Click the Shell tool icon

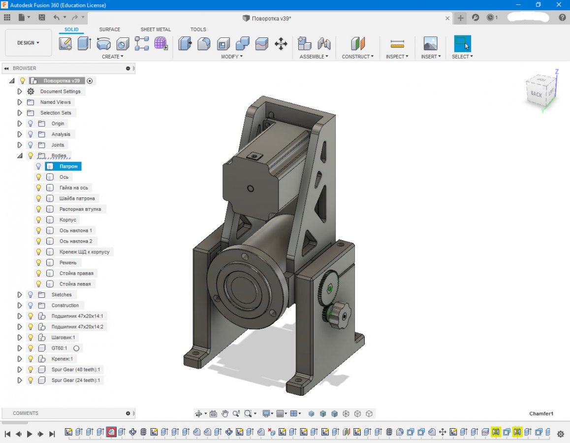223,44
